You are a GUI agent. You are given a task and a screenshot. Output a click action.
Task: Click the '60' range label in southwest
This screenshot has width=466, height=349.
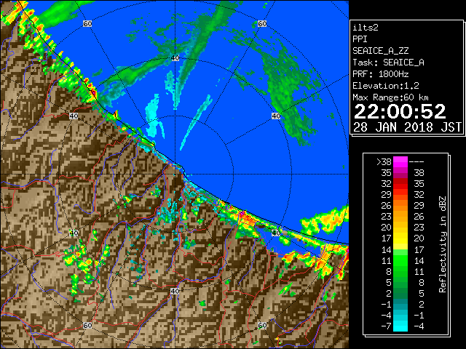pyautogui.click(x=87, y=325)
